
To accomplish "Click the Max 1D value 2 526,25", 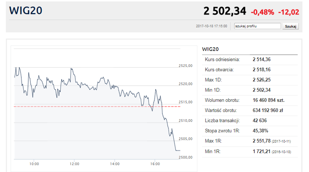I will [x=262, y=80].
